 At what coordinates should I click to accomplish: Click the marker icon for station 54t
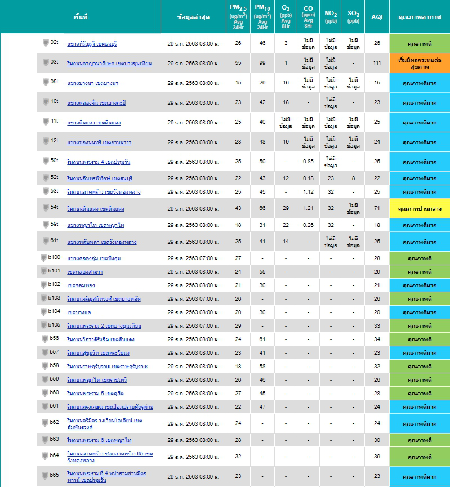coord(46,208)
